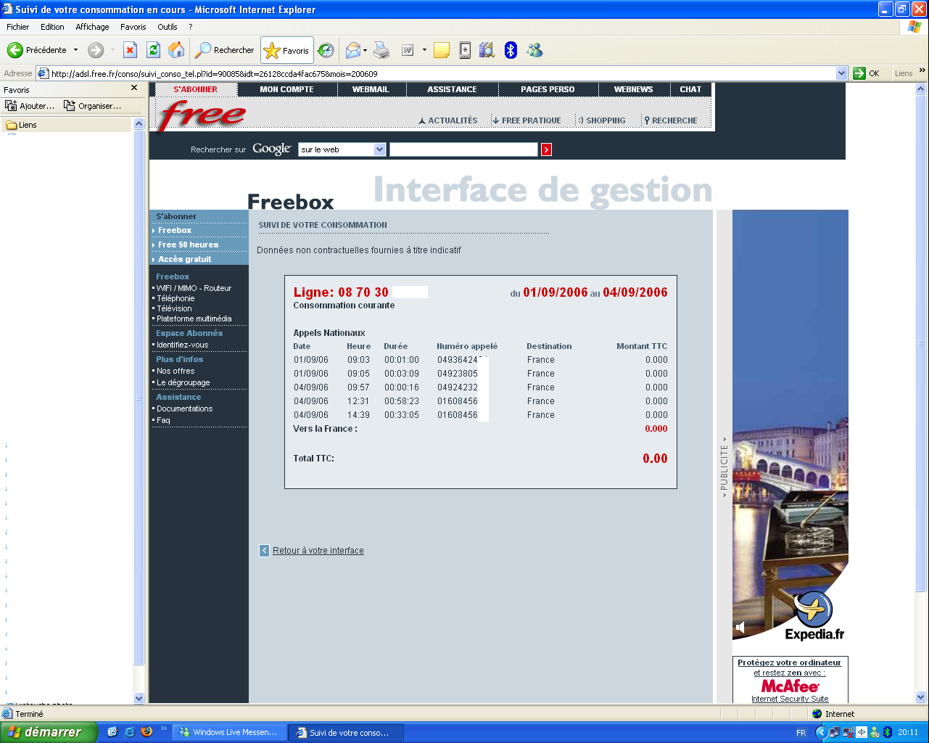Screen dimensions: 929x743
Task: Select the S'ABONNER tab
Action: tap(195, 89)
